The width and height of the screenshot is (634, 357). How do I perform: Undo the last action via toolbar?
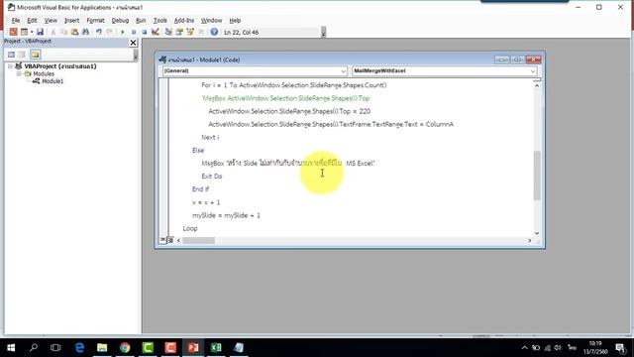[99, 32]
